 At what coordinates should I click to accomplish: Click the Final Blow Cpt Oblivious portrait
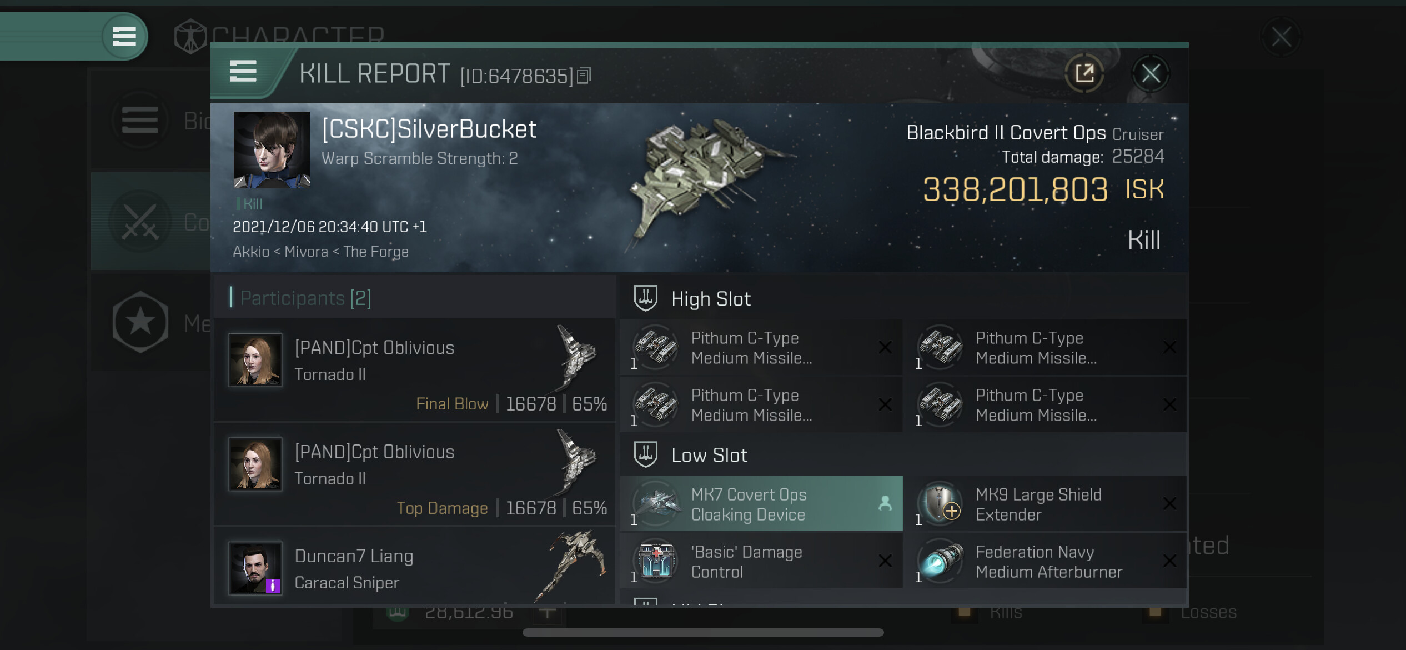(255, 360)
